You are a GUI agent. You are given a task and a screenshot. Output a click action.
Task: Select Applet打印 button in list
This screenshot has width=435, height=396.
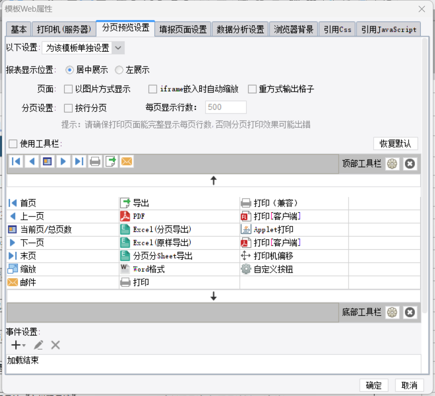[294, 230]
